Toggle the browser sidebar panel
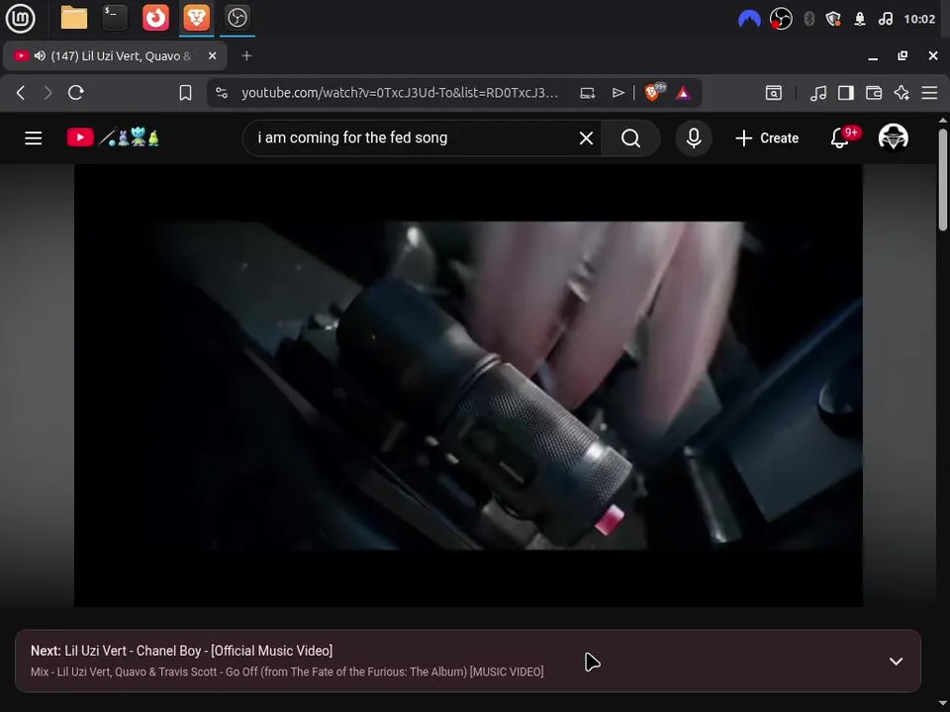The image size is (950, 712). (x=846, y=93)
